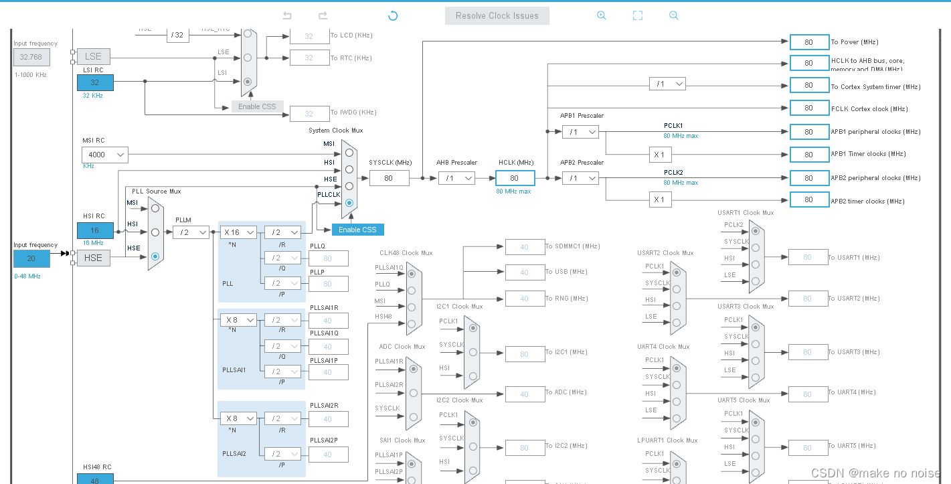Click the HSI RC 16 block
Image resolution: width=951 pixels, height=484 pixels.
tap(95, 230)
